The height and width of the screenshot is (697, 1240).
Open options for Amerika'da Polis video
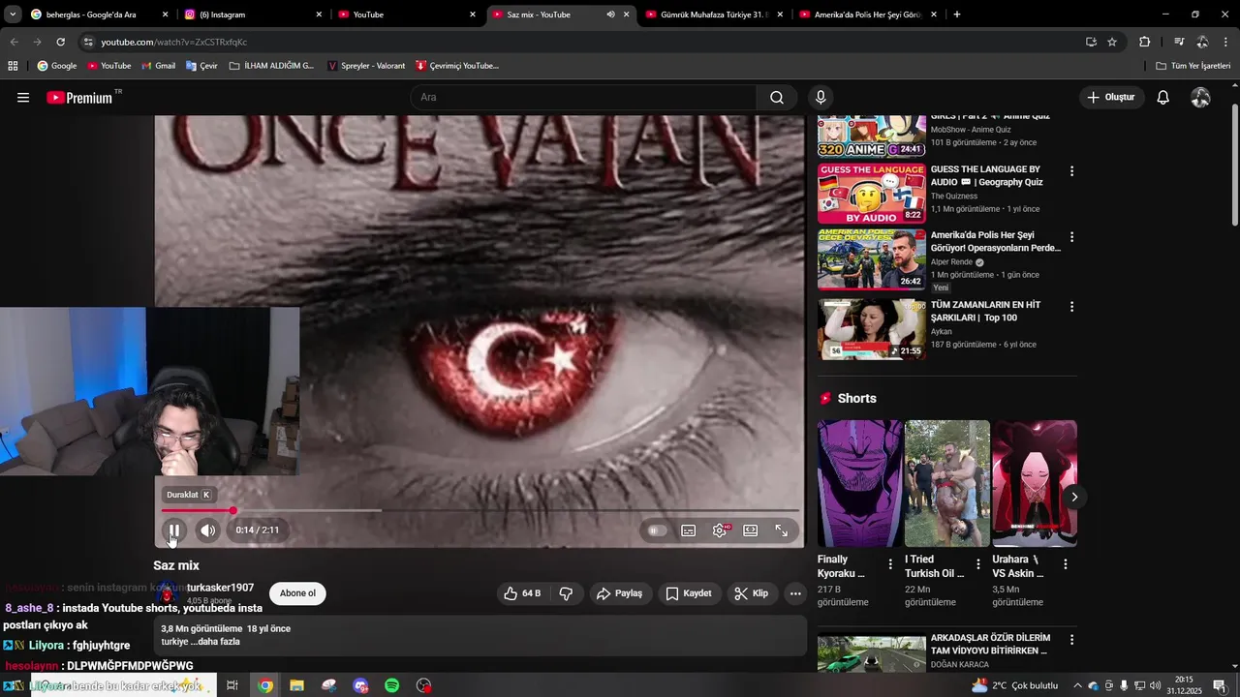[x=1071, y=237]
